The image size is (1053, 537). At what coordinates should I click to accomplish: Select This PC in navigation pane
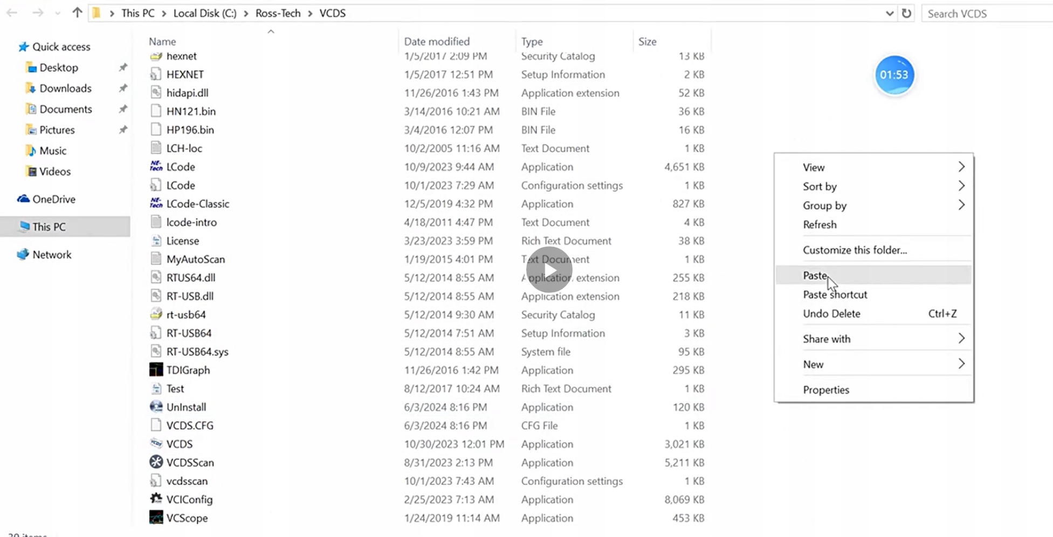(x=65, y=226)
